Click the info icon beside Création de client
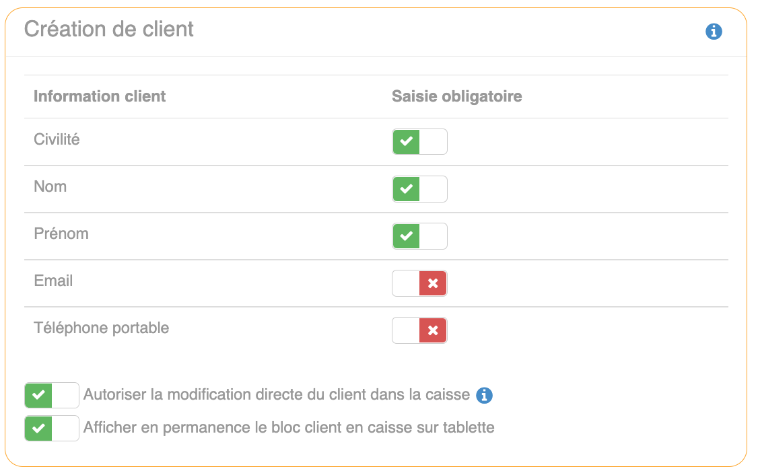The width and height of the screenshot is (758, 475). tap(714, 32)
